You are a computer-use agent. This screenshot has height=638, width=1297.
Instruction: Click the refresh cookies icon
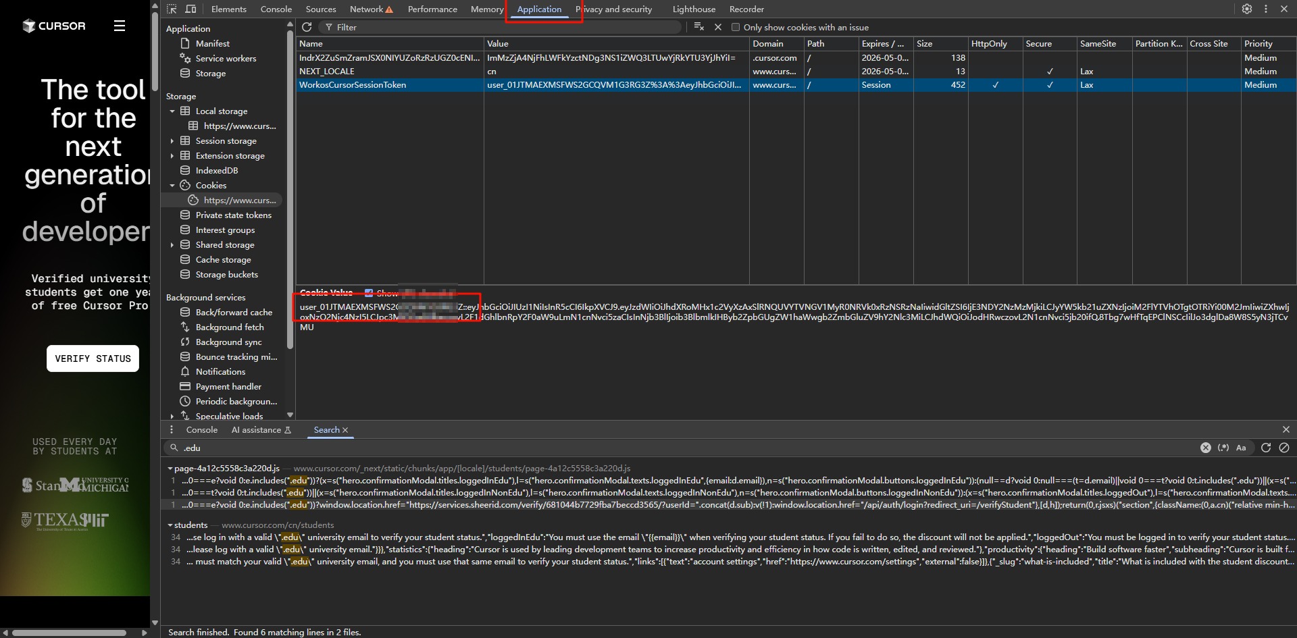[x=307, y=27]
